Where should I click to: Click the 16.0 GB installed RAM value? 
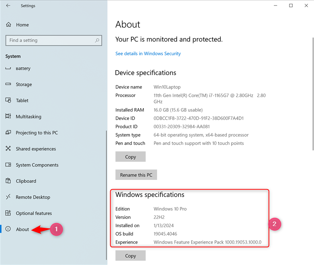178,110
